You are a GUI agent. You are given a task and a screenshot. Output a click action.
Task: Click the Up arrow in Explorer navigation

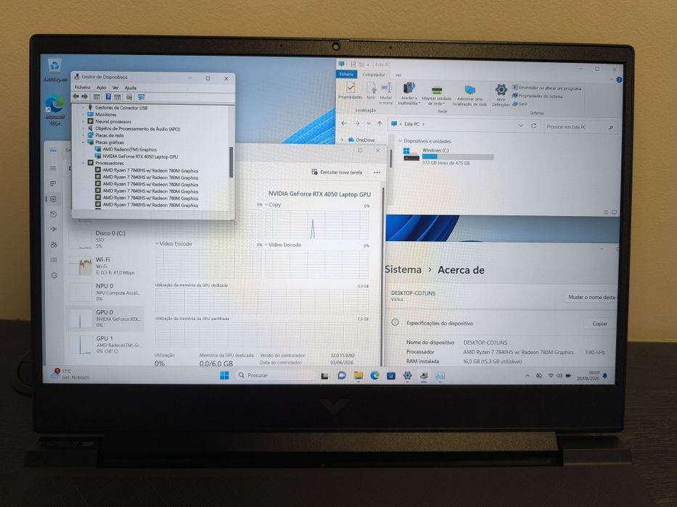[x=380, y=124]
